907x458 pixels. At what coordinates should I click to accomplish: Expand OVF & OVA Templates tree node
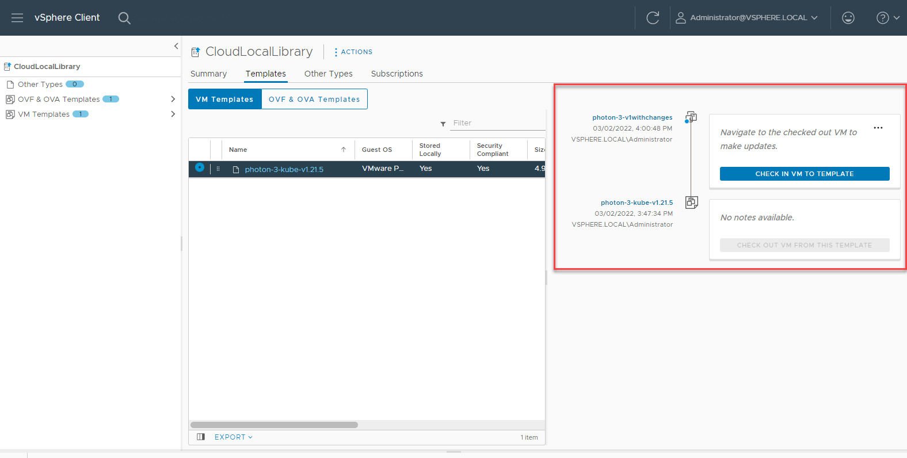[x=173, y=99]
